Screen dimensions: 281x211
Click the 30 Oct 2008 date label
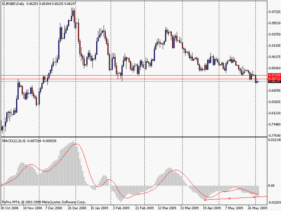click(x=9, y=208)
